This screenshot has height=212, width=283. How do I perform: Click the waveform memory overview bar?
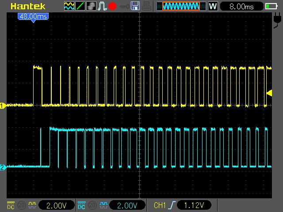(x=181, y=7)
